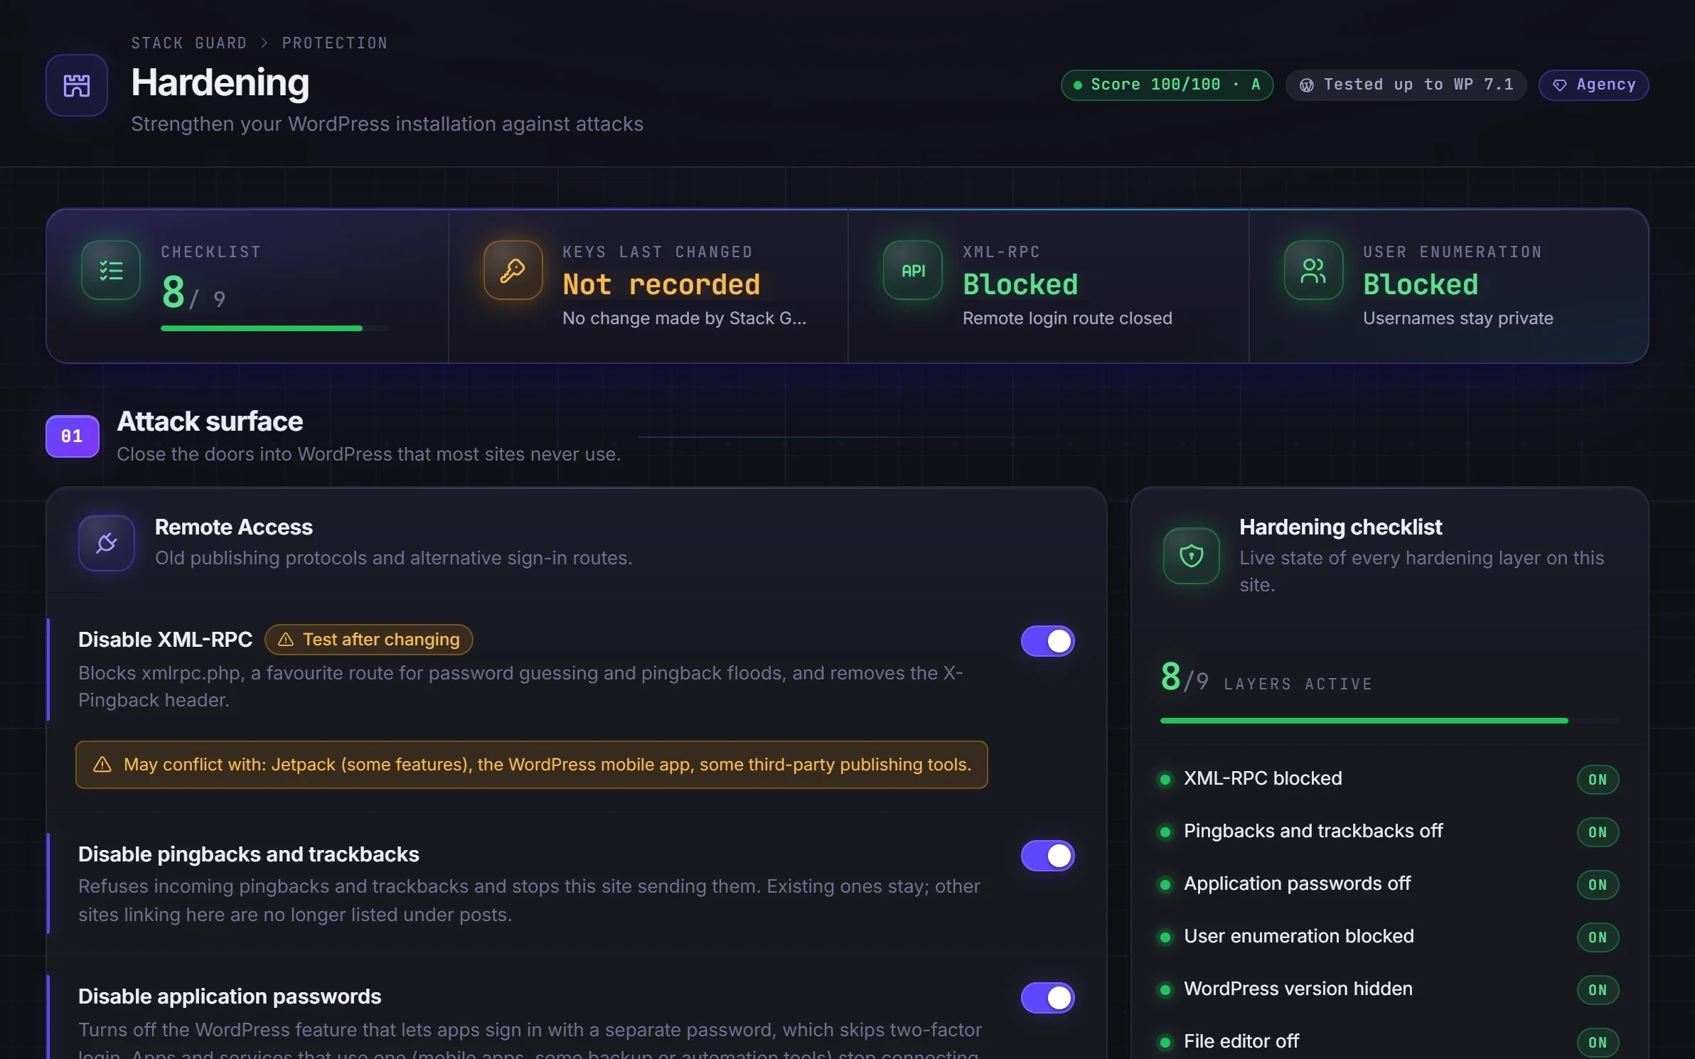Click the 'Not recorded' keys status
1695x1059 pixels.
tap(661, 285)
